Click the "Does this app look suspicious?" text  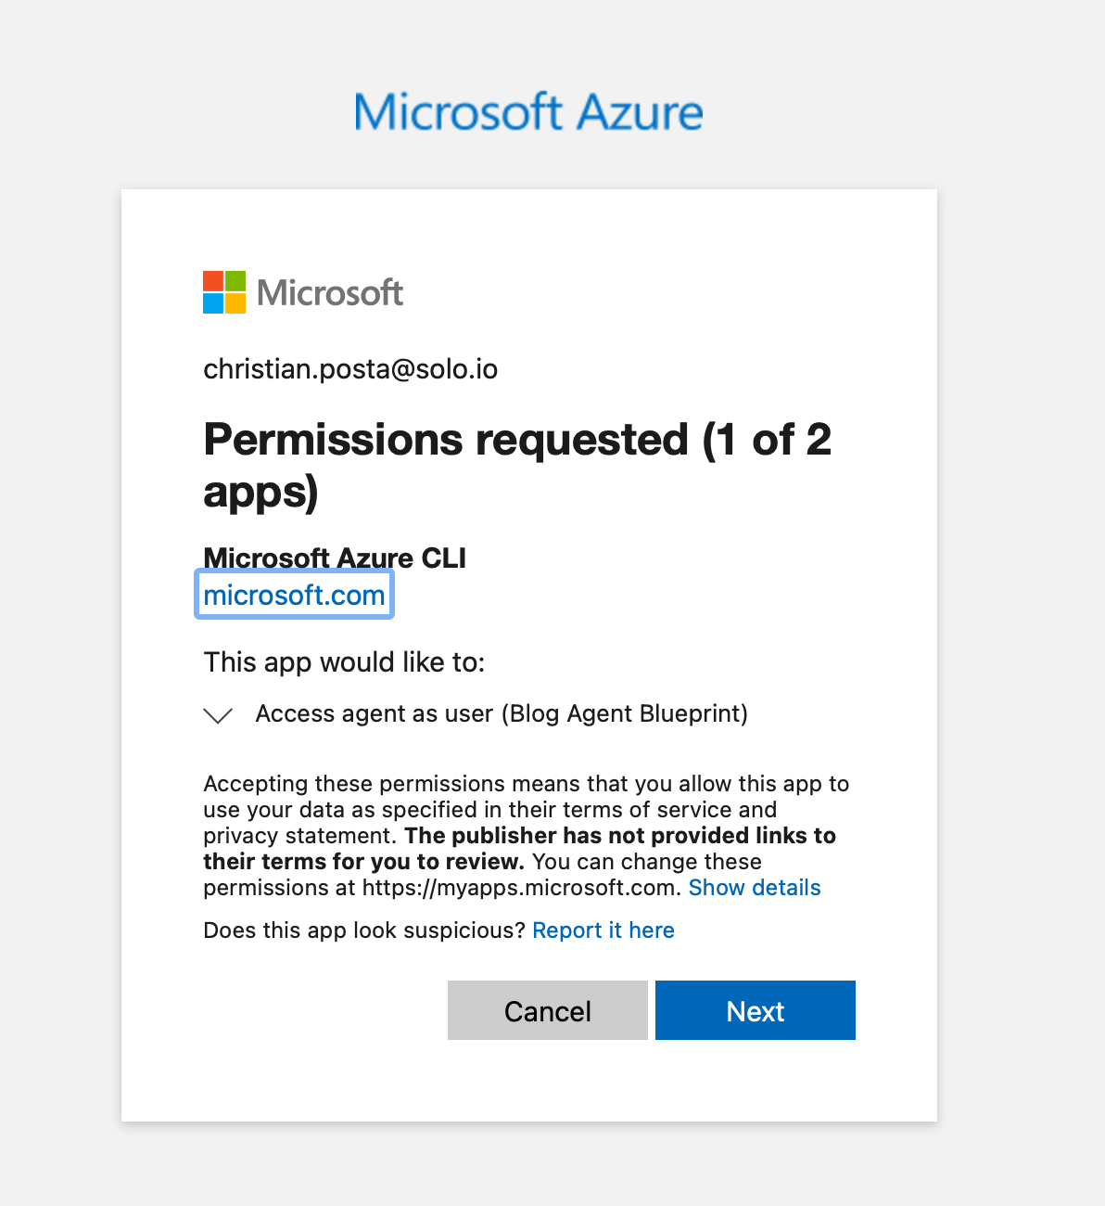364,930
